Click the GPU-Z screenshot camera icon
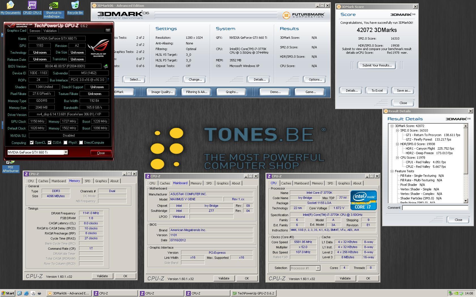The height and width of the screenshot is (297, 476). pos(108,30)
